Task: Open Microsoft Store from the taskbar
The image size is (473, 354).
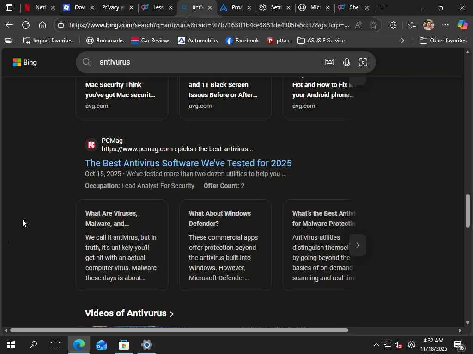Action: coord(124,345)
